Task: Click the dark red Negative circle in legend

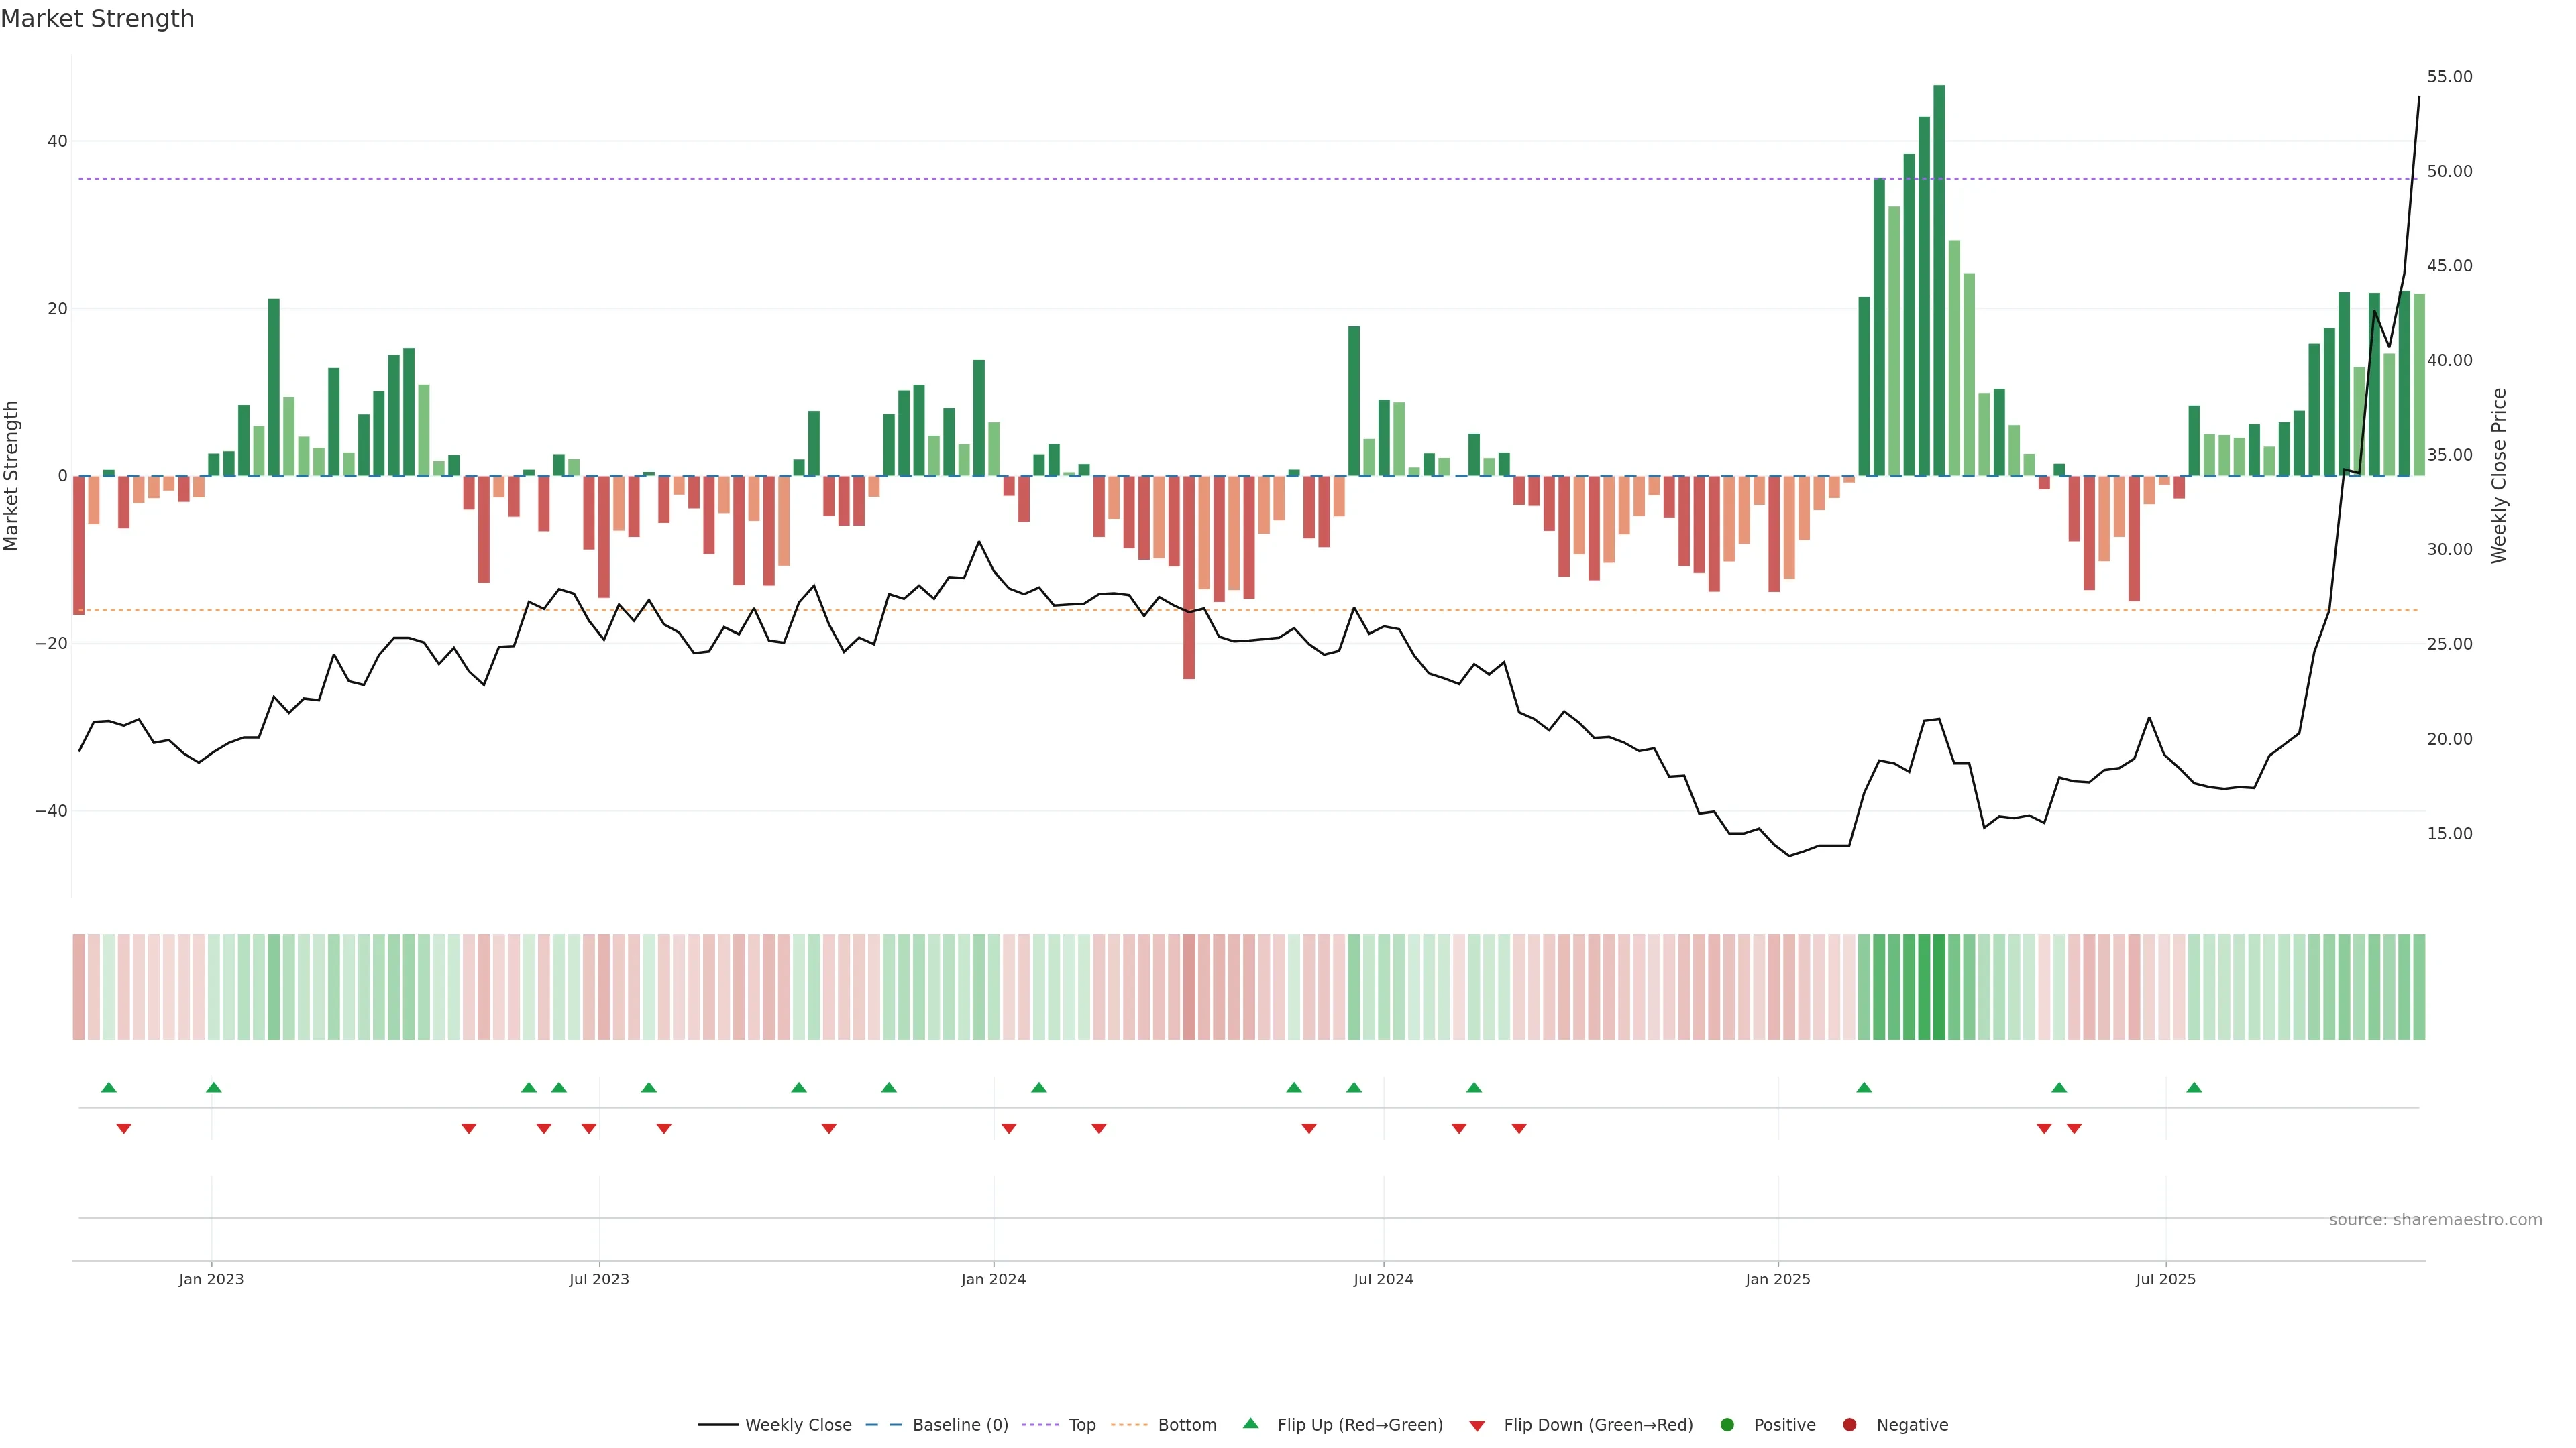Action: coord(1849,1424)
